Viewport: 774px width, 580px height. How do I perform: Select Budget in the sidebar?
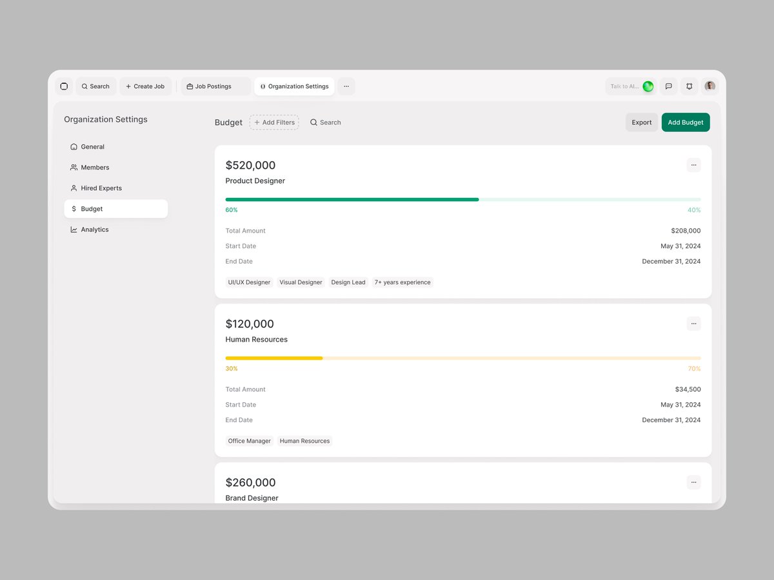click(116, 209)
